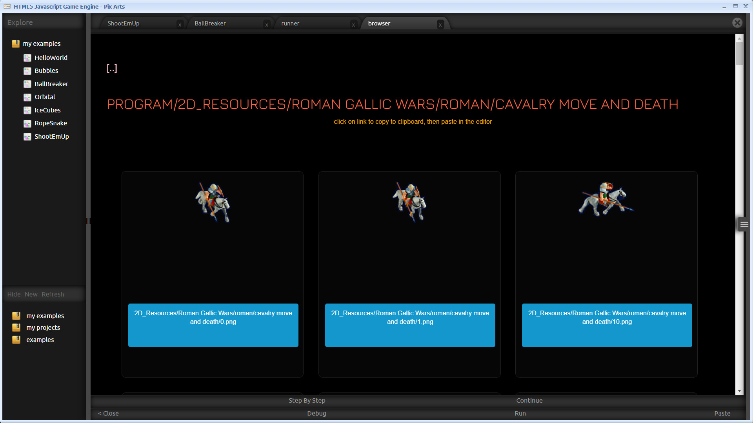This screenshot has width=753, height=423.
Task: Click the RopeSnake project icon
Action: coord(27,123)
